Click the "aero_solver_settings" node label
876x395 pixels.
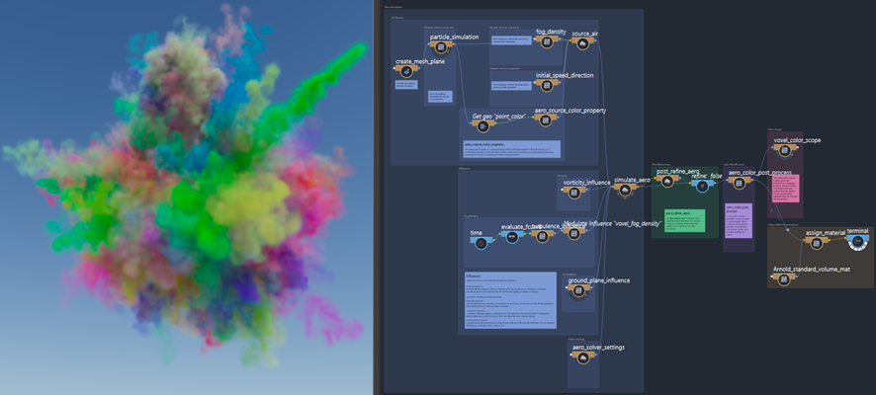(x=598, y=347)
